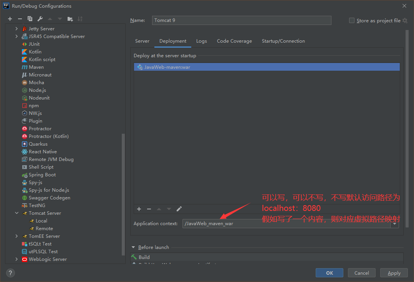The image size is (414, 282).
Task: Click right panel vertical scrollbar
Action: [x=407, y=129]
